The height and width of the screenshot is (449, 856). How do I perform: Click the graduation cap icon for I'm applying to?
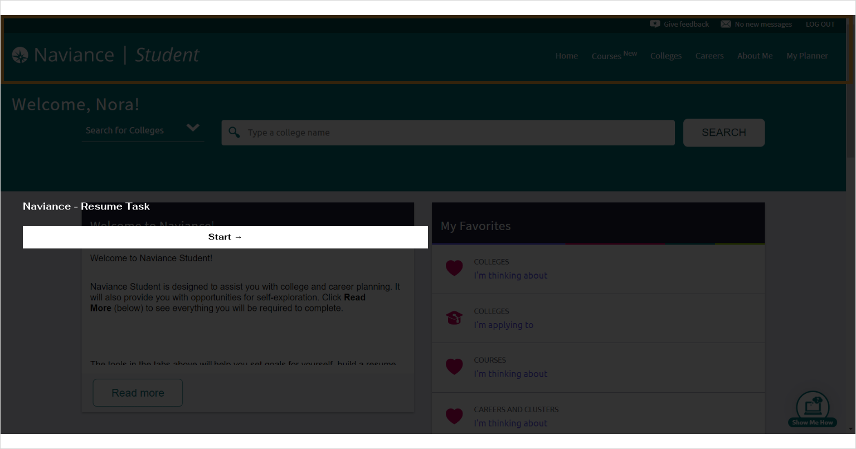tap(454, 318)
